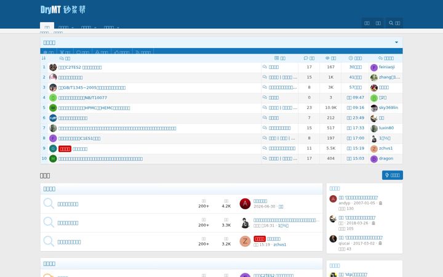Click the 23:49 last-reply time
The image size is (443, 277).
click(x=356, y=118)
